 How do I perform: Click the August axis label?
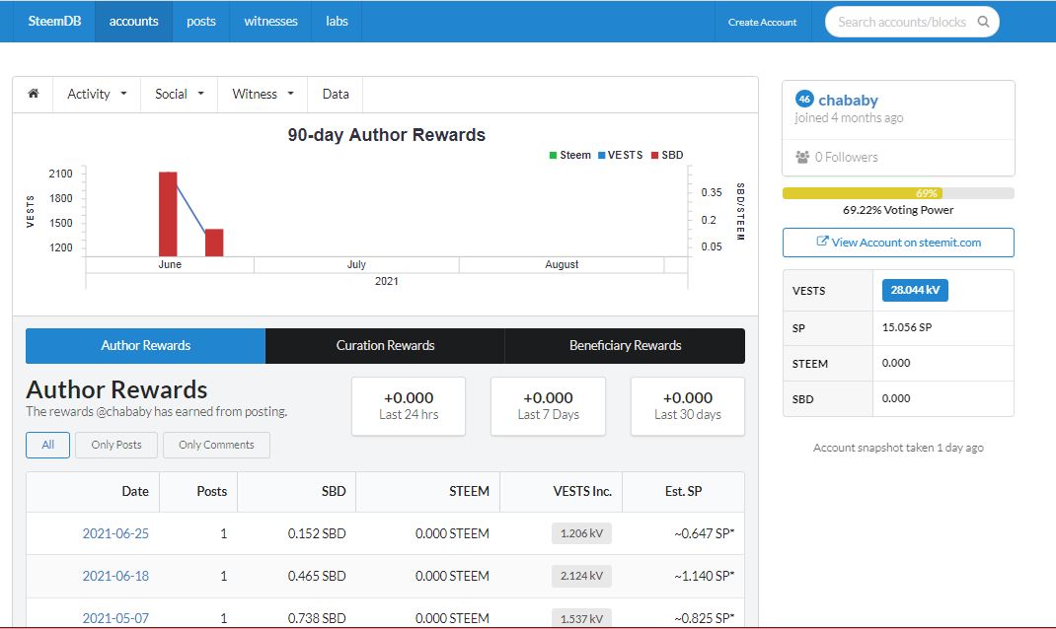562,264
